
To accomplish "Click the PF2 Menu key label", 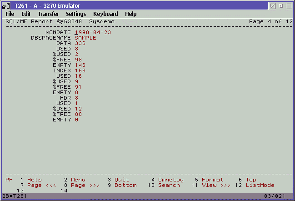I will tap(78, 180).
